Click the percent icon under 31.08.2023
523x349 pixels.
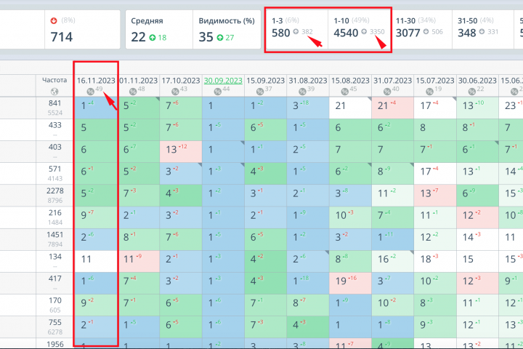[x=302, y=91]
